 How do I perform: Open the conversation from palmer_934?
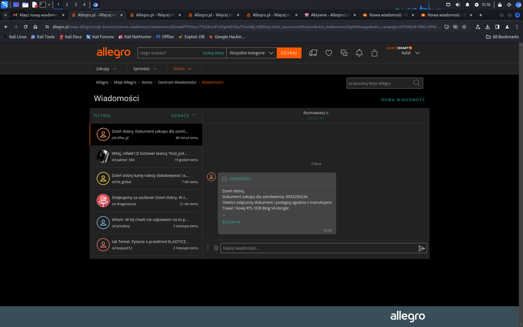click(x=146, y=157)
